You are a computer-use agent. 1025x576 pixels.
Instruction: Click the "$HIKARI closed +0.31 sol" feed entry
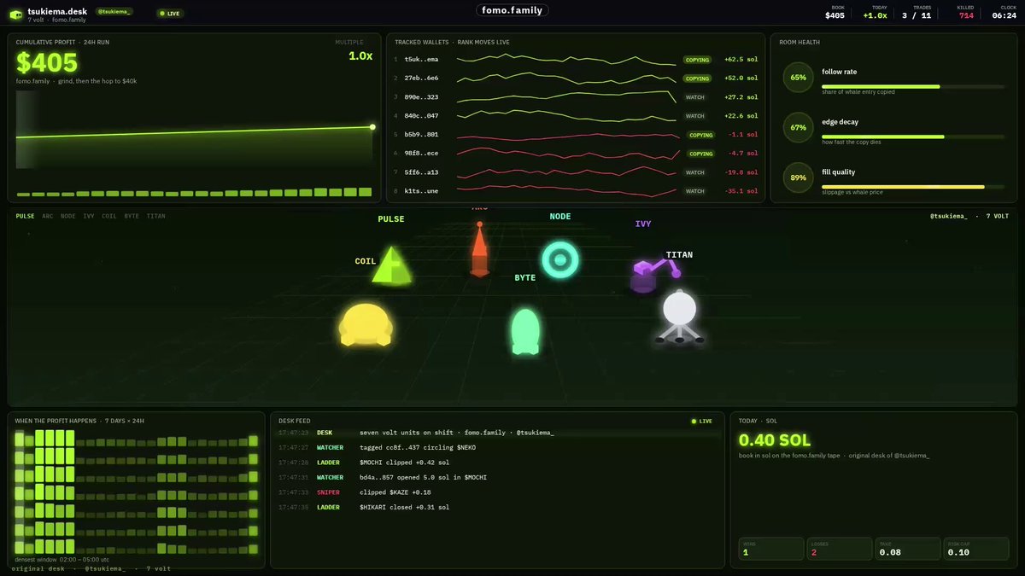497,508
